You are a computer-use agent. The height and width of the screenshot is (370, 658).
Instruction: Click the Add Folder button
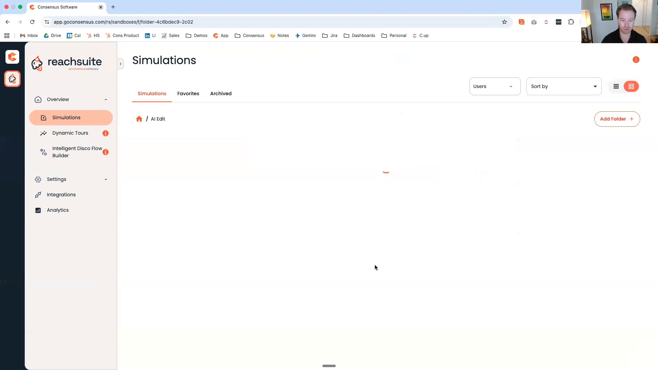pyautogui.click(x=617, y=119)
